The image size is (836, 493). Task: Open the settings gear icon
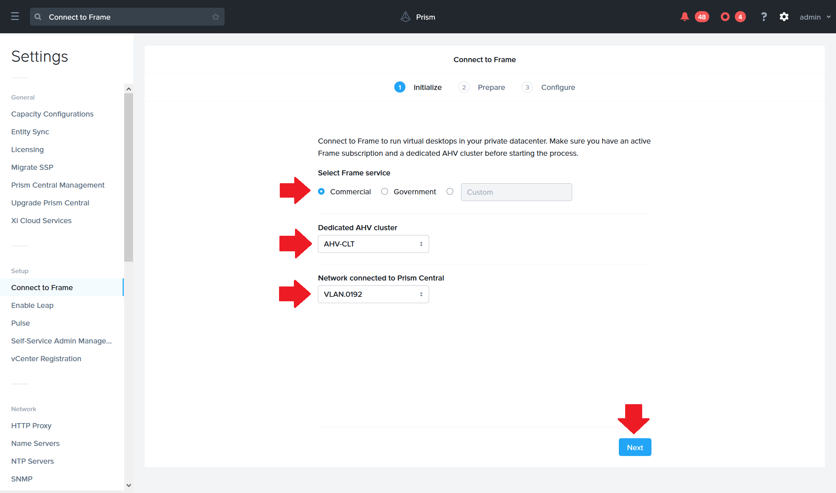point(784,17)
